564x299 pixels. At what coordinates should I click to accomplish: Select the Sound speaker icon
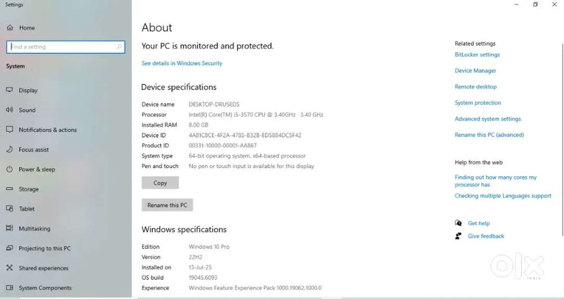click(x=9, y=110)
